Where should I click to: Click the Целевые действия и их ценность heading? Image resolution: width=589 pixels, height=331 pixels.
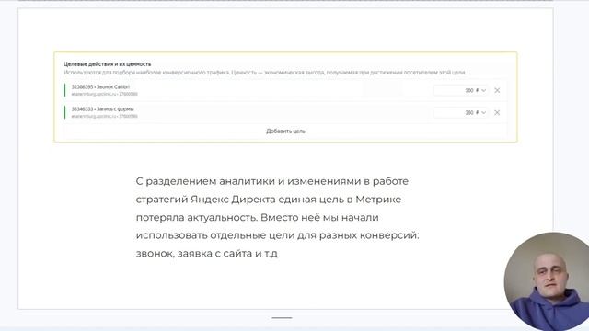point(107,64)
